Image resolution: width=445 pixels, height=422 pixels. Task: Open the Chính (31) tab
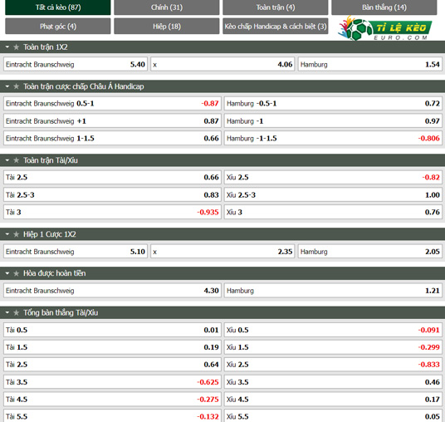167,7
